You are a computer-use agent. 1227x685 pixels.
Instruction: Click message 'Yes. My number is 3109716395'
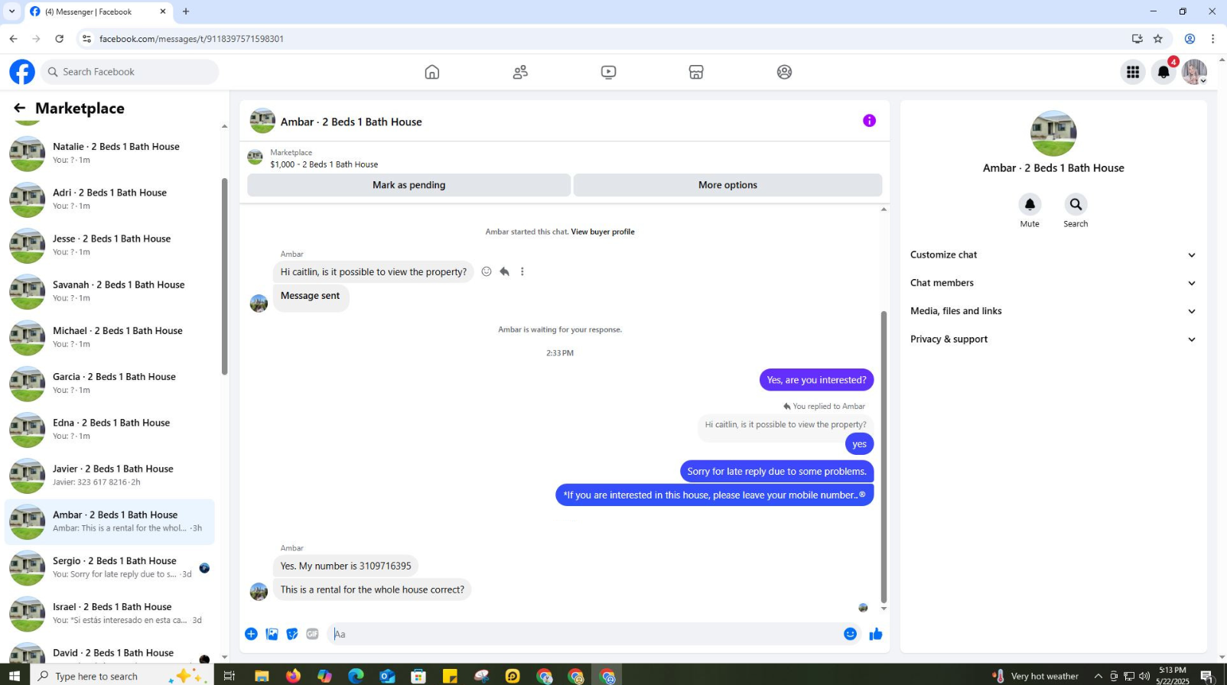(346, 567)
